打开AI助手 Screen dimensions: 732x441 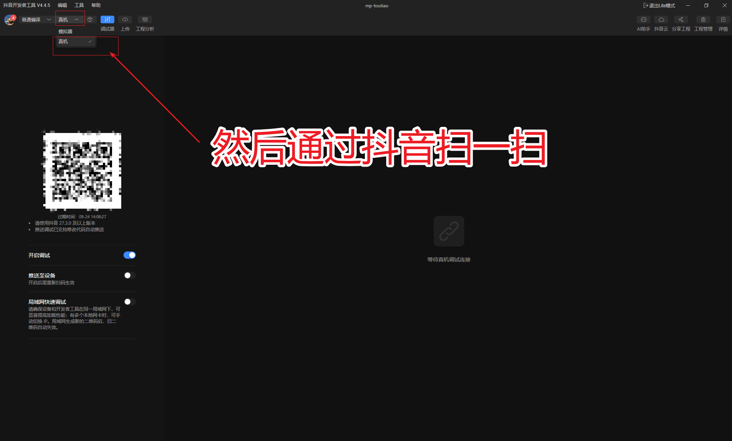coord(643,23)
